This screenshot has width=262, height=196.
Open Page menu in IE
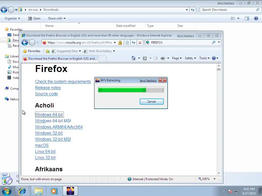(177, 58)
